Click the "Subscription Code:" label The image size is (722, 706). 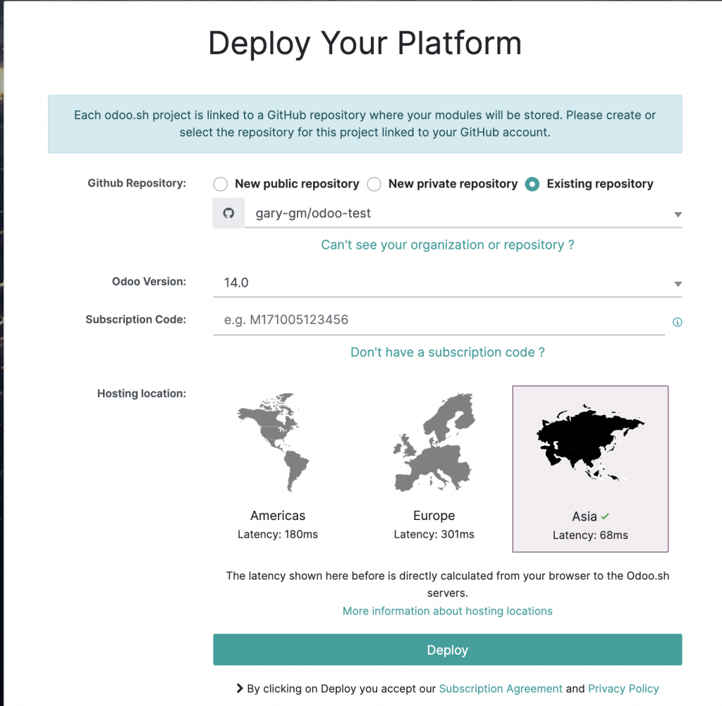pos(136,319)
